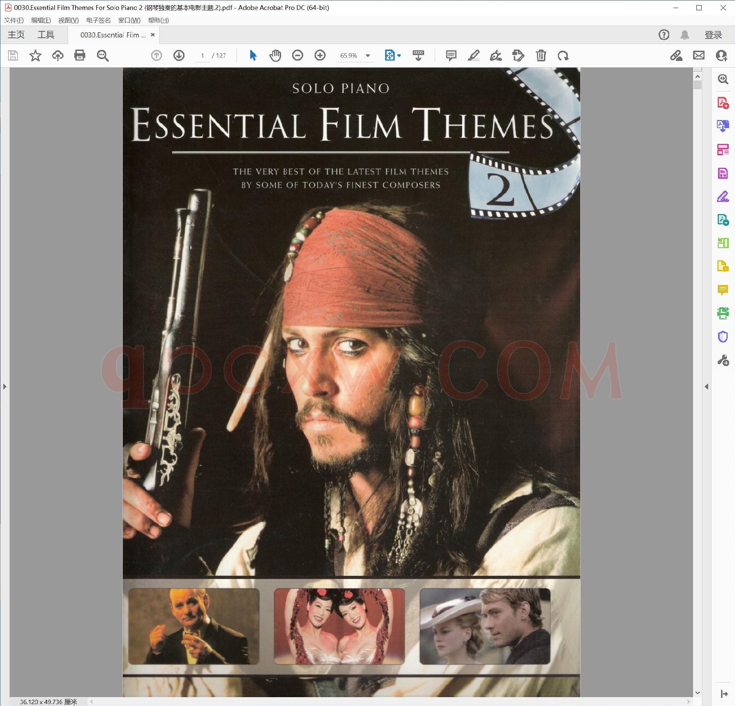
Task: Add a sticky note comment
Action: pos(451,55)
